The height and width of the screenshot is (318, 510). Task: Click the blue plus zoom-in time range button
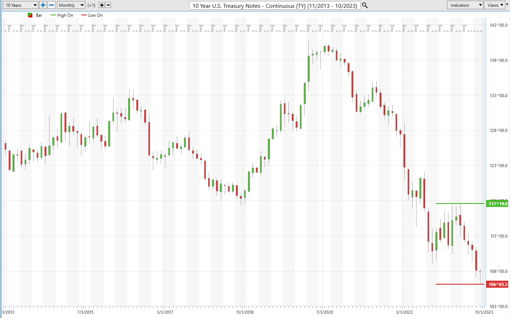[x=43, y=5]
